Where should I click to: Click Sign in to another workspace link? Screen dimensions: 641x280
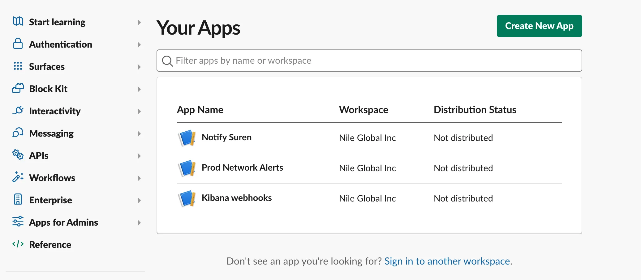(x=447, y=261)
